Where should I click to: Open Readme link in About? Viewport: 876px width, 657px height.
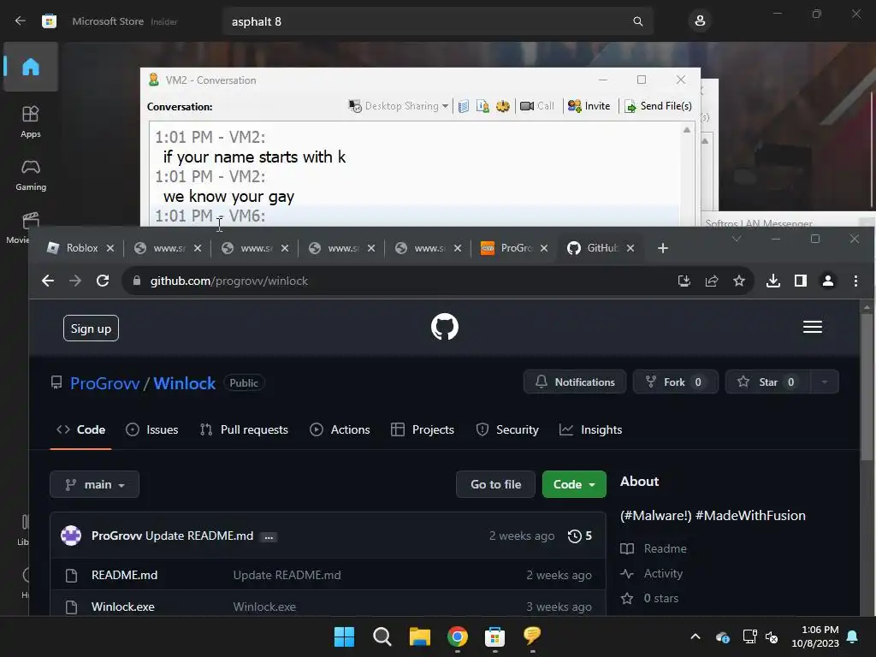pos(653,548)
